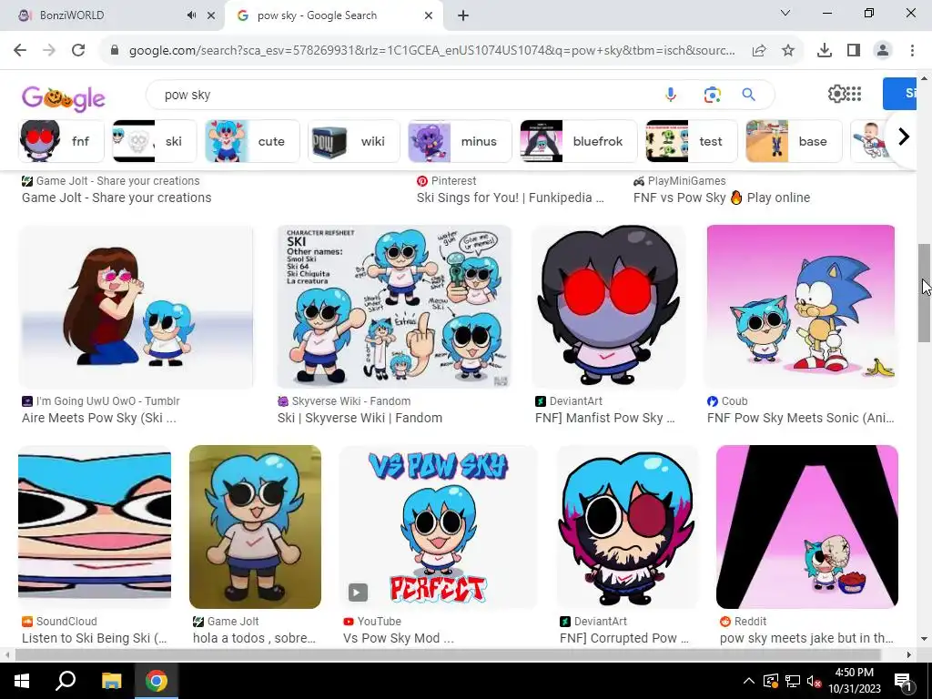Image resolution: width=932 pixels, height=699 pixels.
Task: Click the muted volume tray icon
Action: pos(815,681)
